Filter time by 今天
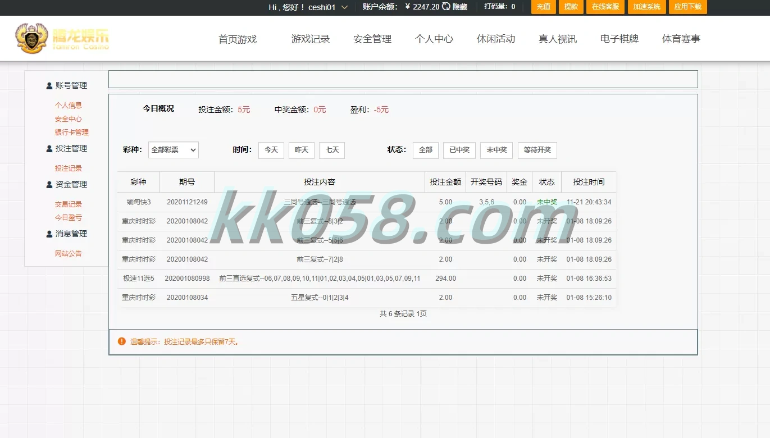The height and width of the screenshot is (438, 770). pyautogui.click(x=271, y=150)
